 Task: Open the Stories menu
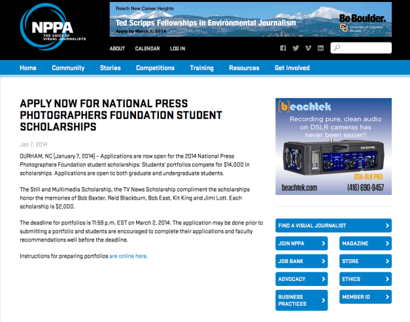tap(111, 68)
